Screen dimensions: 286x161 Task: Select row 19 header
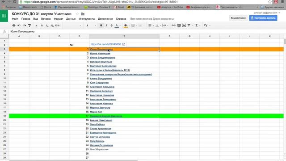(x=4, y=116)
